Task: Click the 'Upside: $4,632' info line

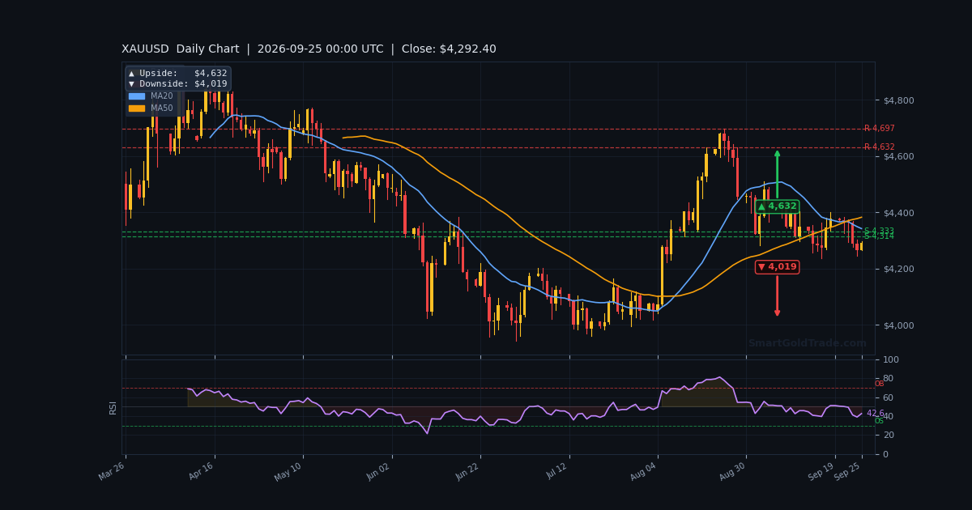Action: [178, 74]
